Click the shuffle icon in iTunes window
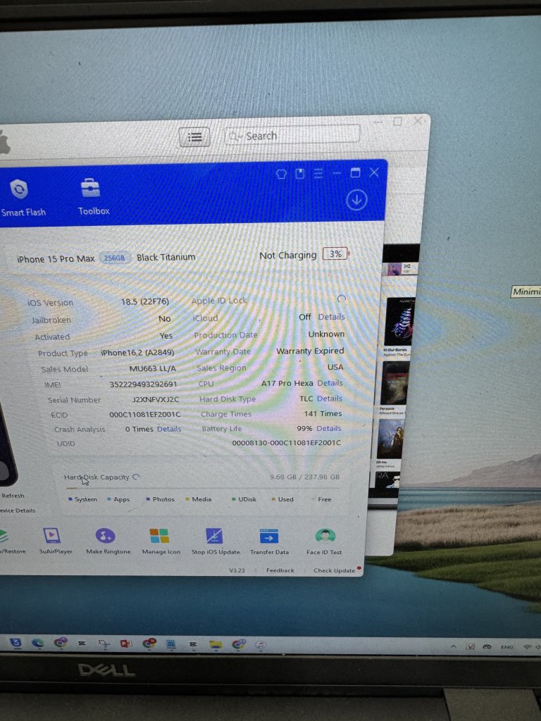 [x=407, y=266]
